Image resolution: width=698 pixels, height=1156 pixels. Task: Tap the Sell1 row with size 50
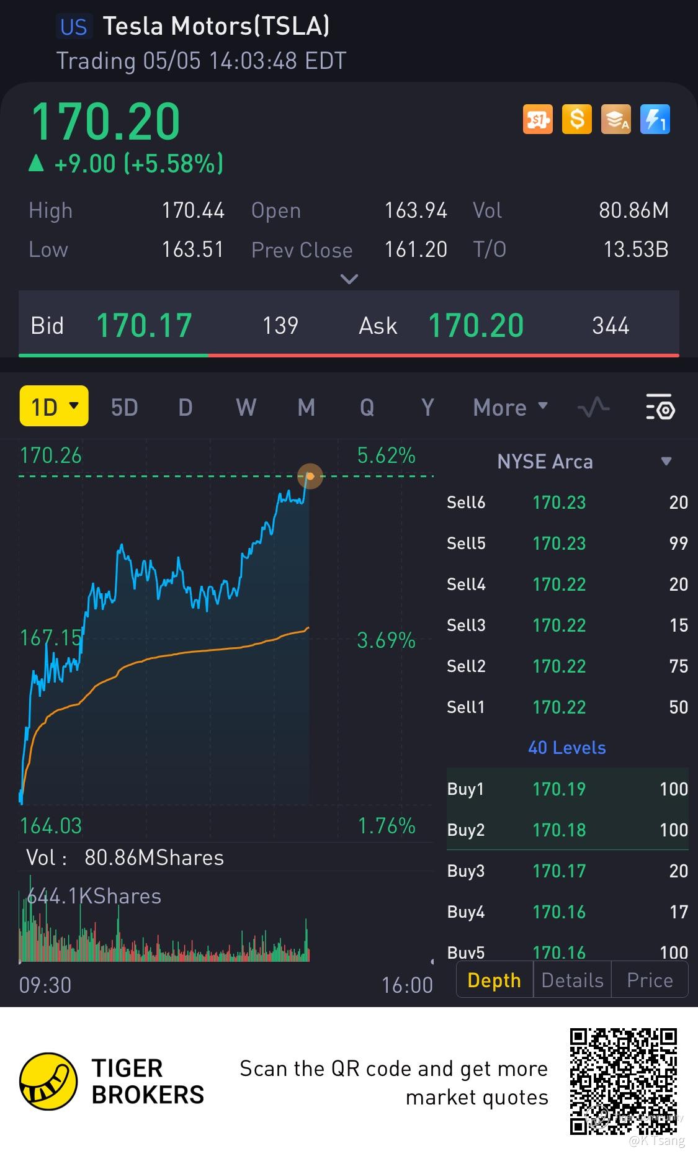[567, 707]
